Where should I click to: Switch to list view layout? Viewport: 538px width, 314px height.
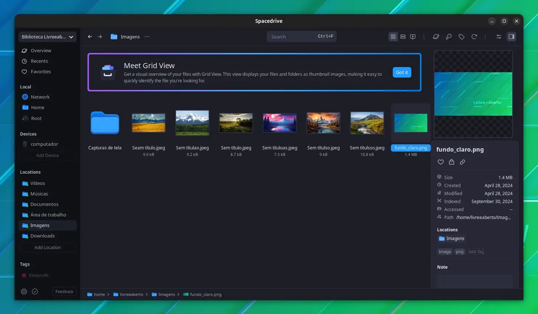[403, 37]
